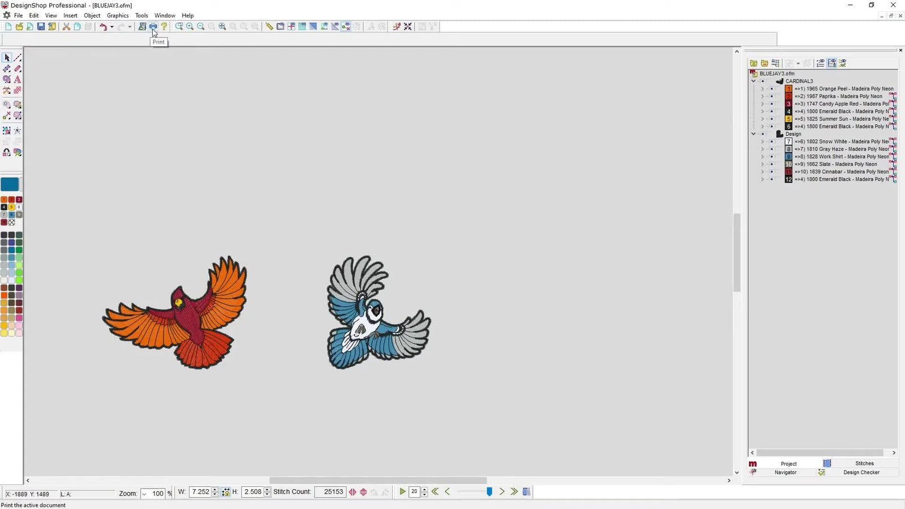The image size is (905, 509).
Task: Toggle visibility of 1828 Work Shirt layer
Action: (772, 157)
